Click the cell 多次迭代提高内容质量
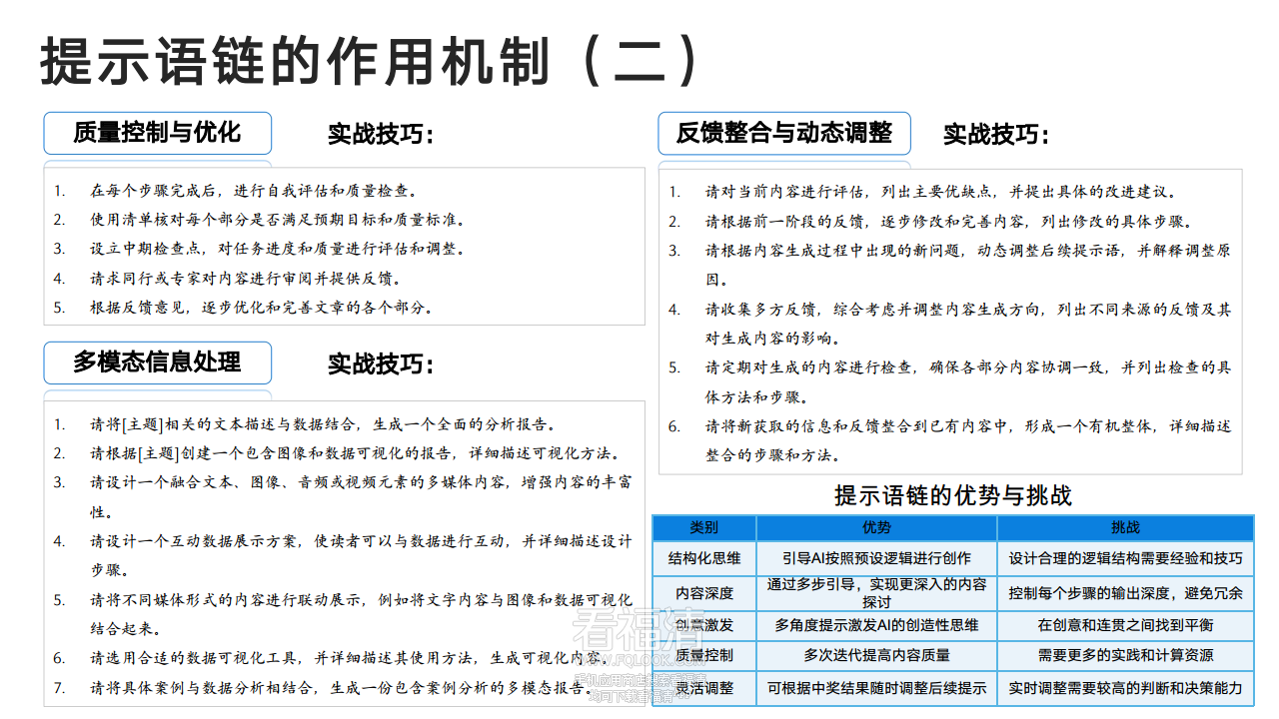This screenshot has height=719, width=1279. pyautogui.click(x=876, y=655)
